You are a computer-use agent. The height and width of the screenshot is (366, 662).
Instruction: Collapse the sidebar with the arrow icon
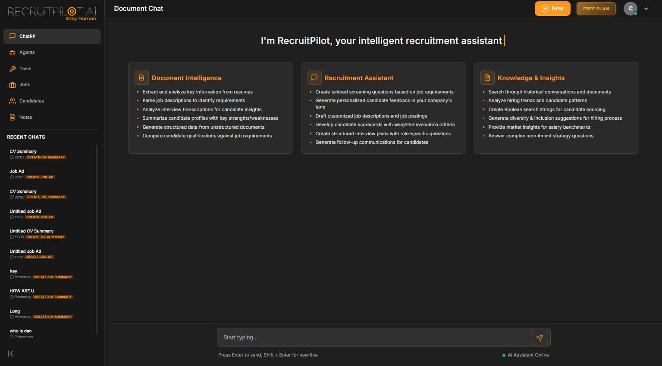(11, 354)
